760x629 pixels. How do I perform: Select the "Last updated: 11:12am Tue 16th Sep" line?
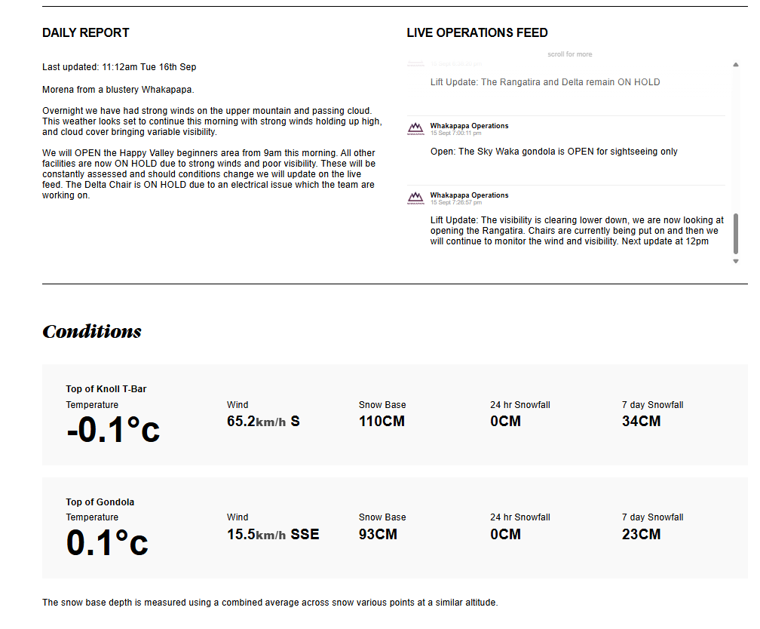coord(119,67)
